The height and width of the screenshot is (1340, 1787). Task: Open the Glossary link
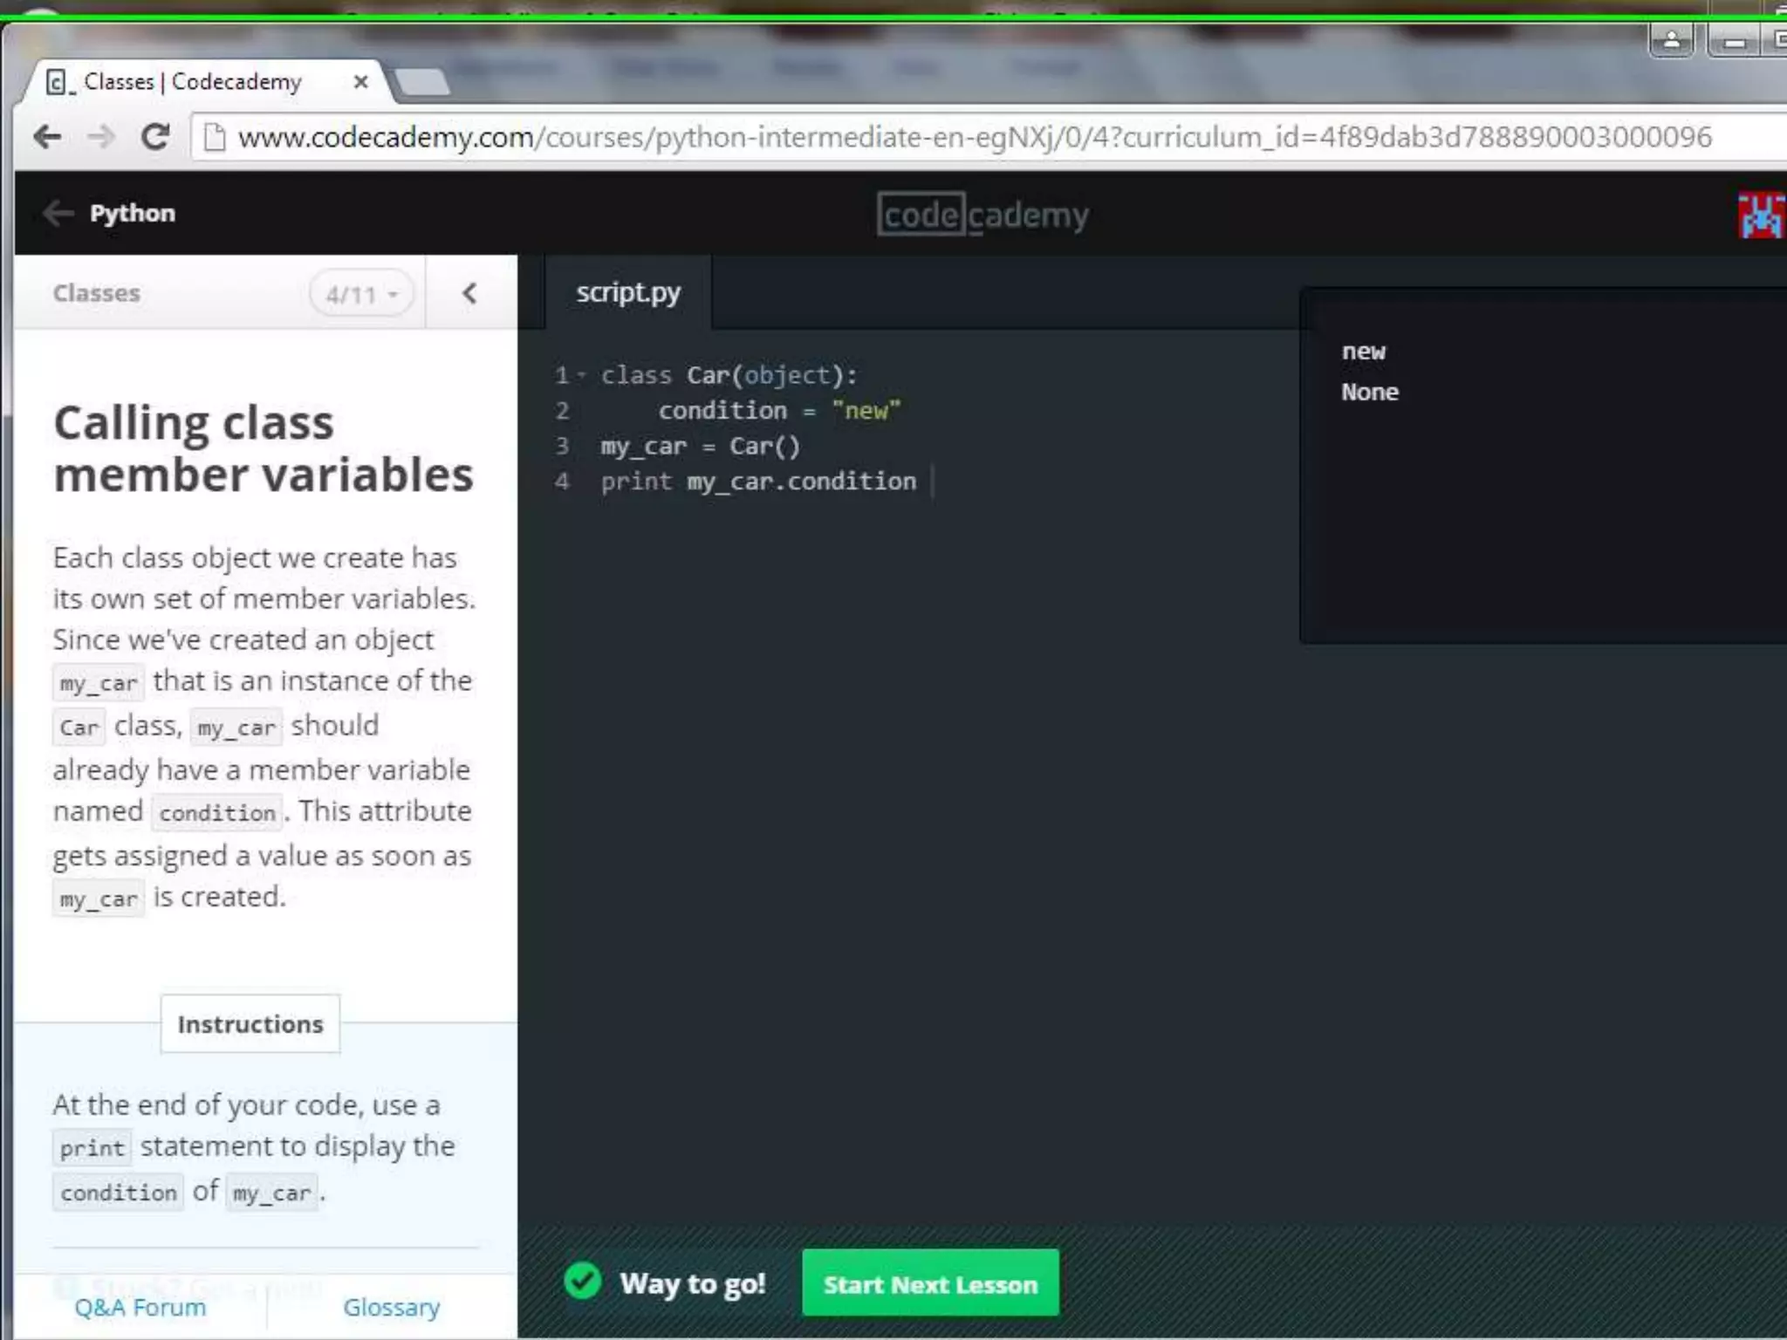pos(391,1307)
